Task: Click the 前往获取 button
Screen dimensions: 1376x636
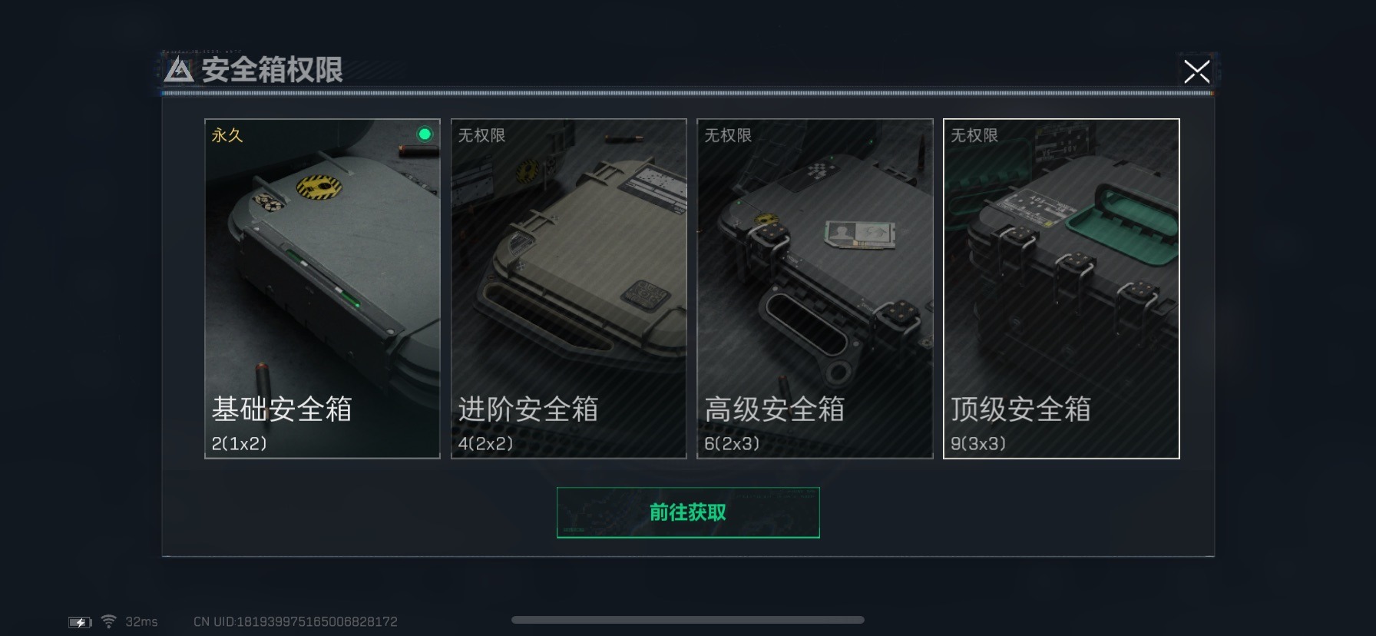Action: (688, 512)
